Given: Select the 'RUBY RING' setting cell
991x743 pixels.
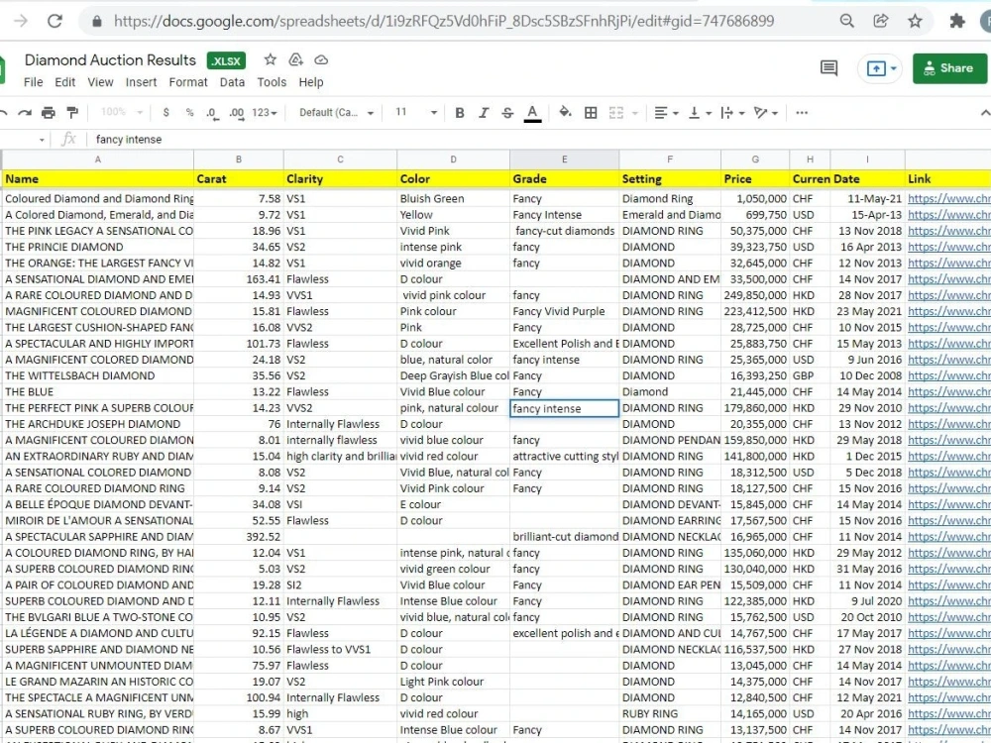Looking at the screenshot, I should [670, 714].
